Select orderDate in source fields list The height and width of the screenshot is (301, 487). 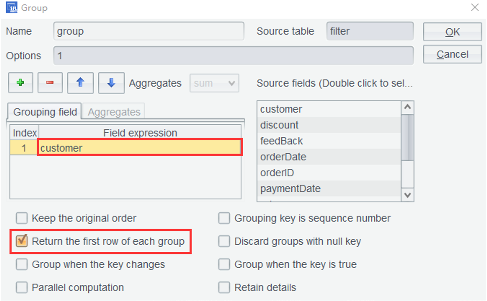click(283, 157)
